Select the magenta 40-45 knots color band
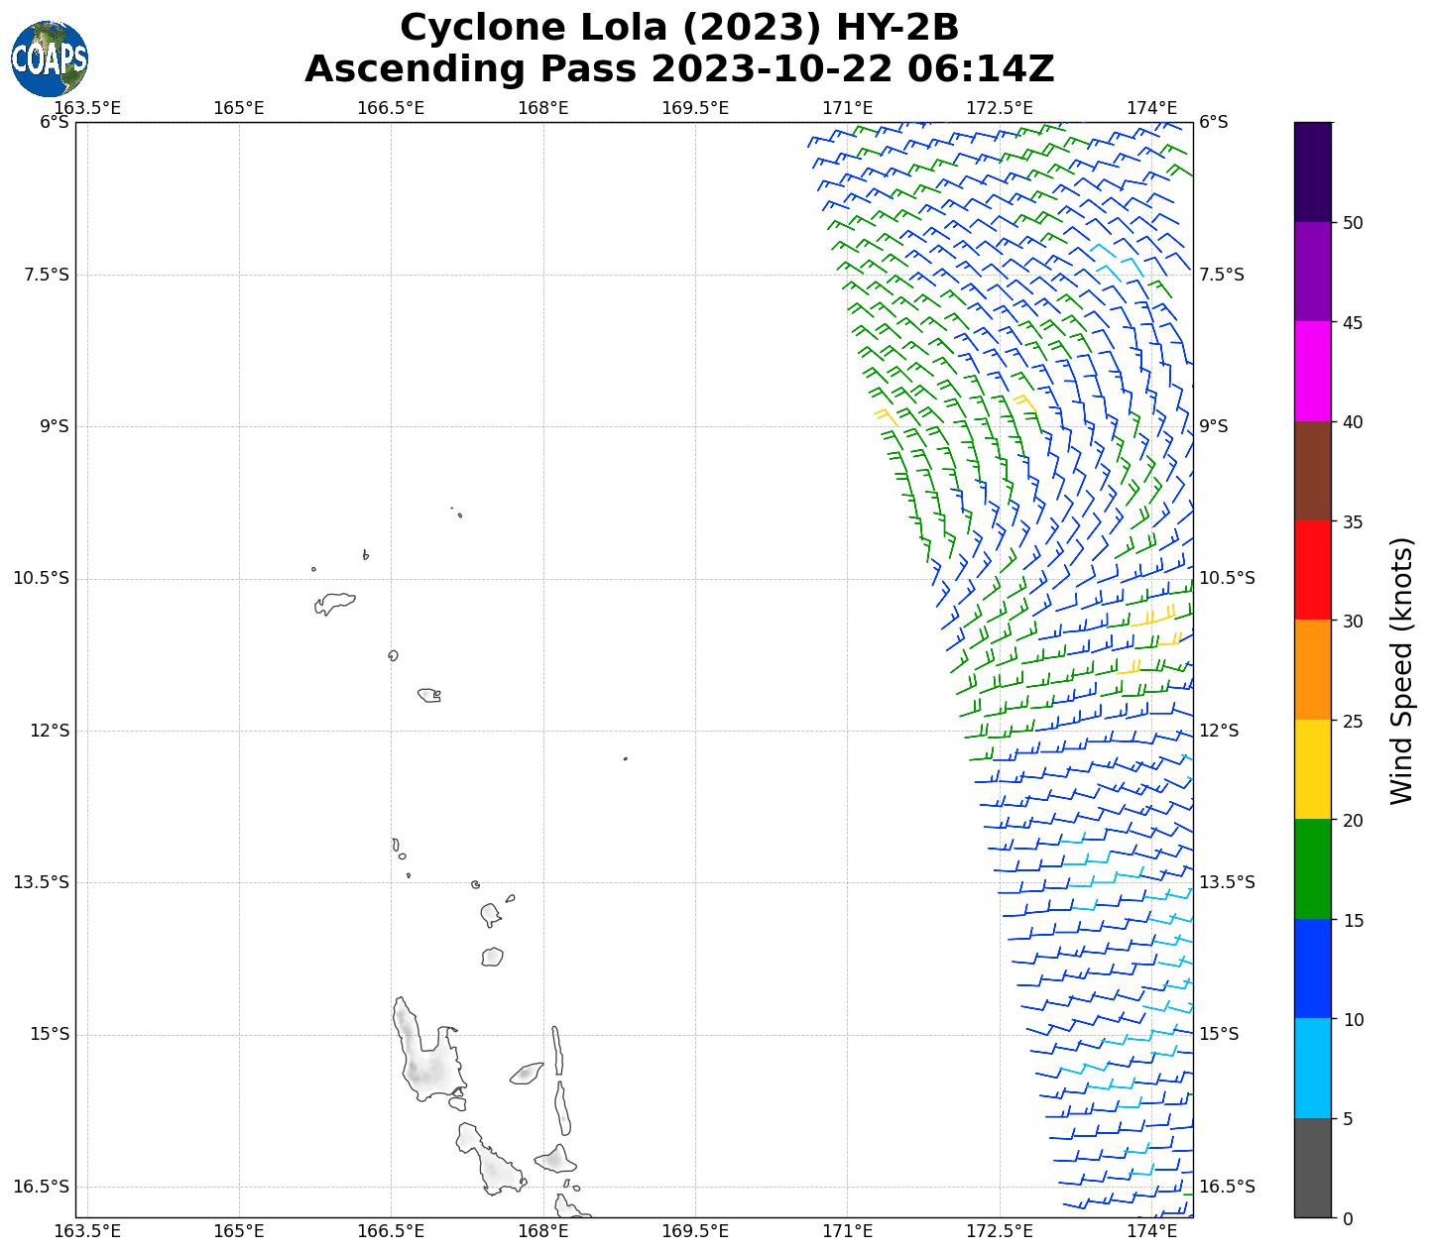1430x1253 pixels. point(1313,371)
